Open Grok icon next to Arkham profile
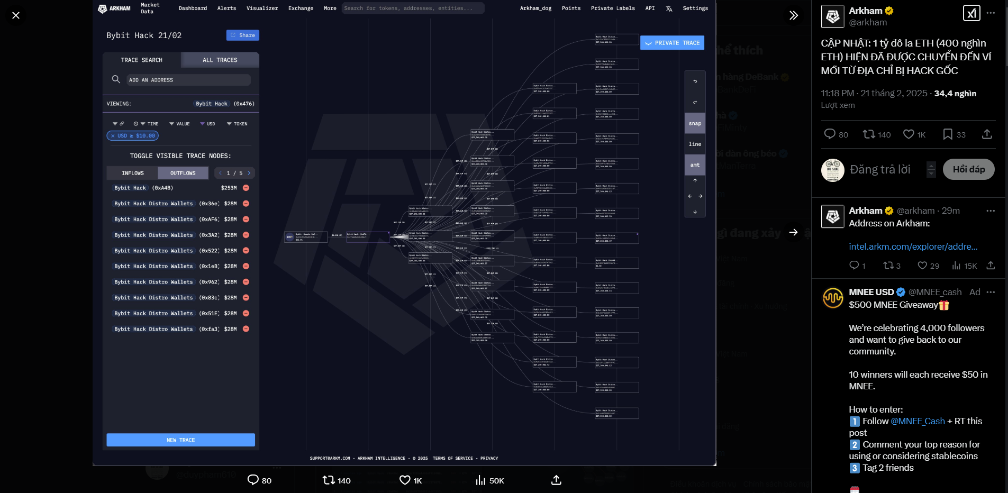This screenshot has height=493, width=1008. pos(971,13)
